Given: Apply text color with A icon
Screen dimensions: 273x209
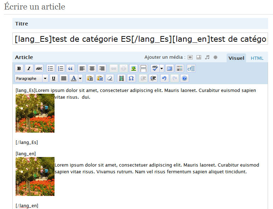Looking at the screenshot, I should point(74,79).
